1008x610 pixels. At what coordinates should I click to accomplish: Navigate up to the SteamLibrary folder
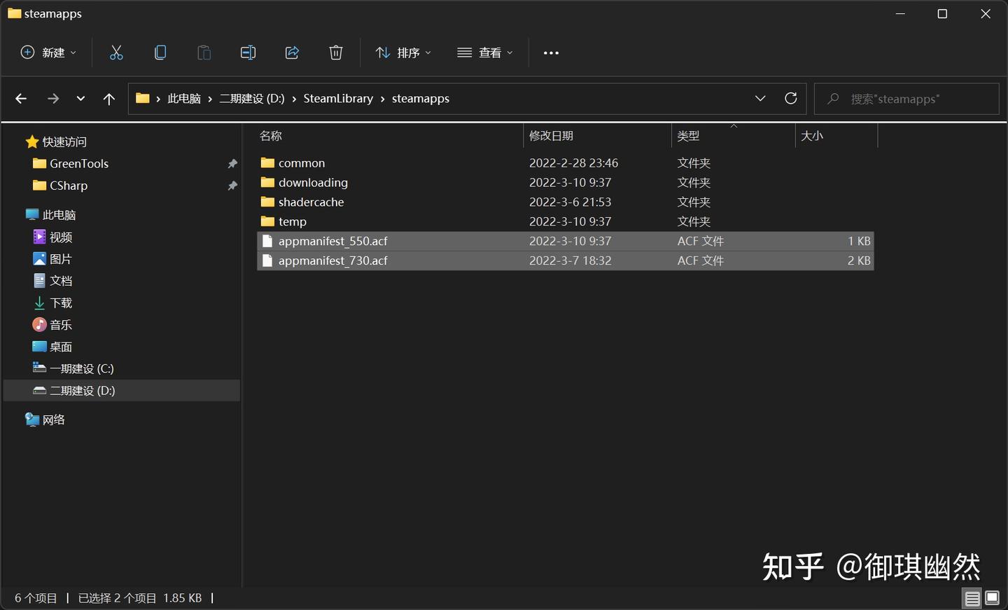108,98
